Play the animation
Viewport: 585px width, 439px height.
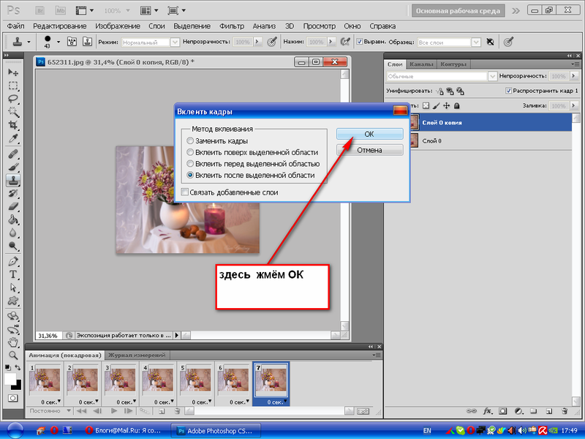tap(114, 411)
